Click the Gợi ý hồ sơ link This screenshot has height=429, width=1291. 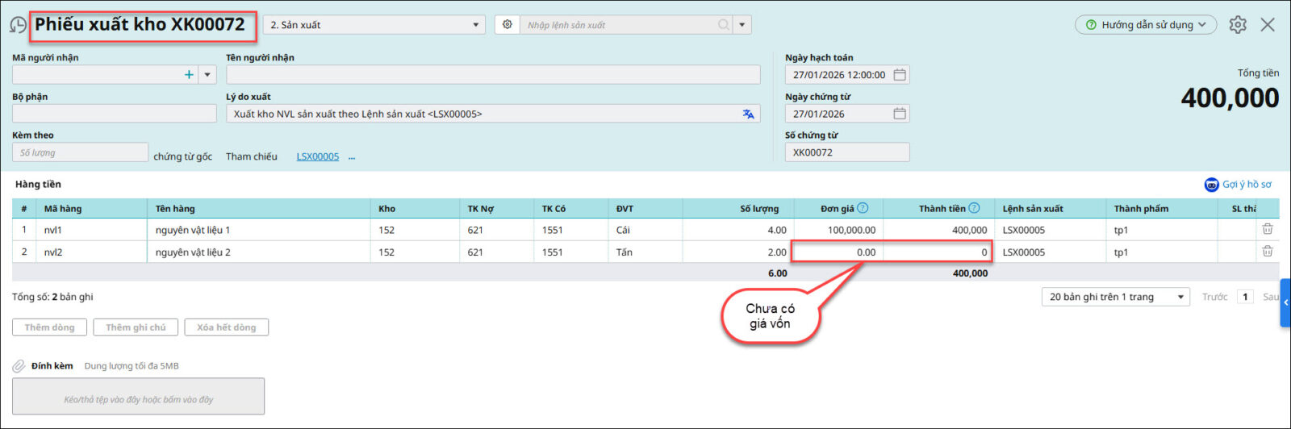click(x=1239, y=185)
